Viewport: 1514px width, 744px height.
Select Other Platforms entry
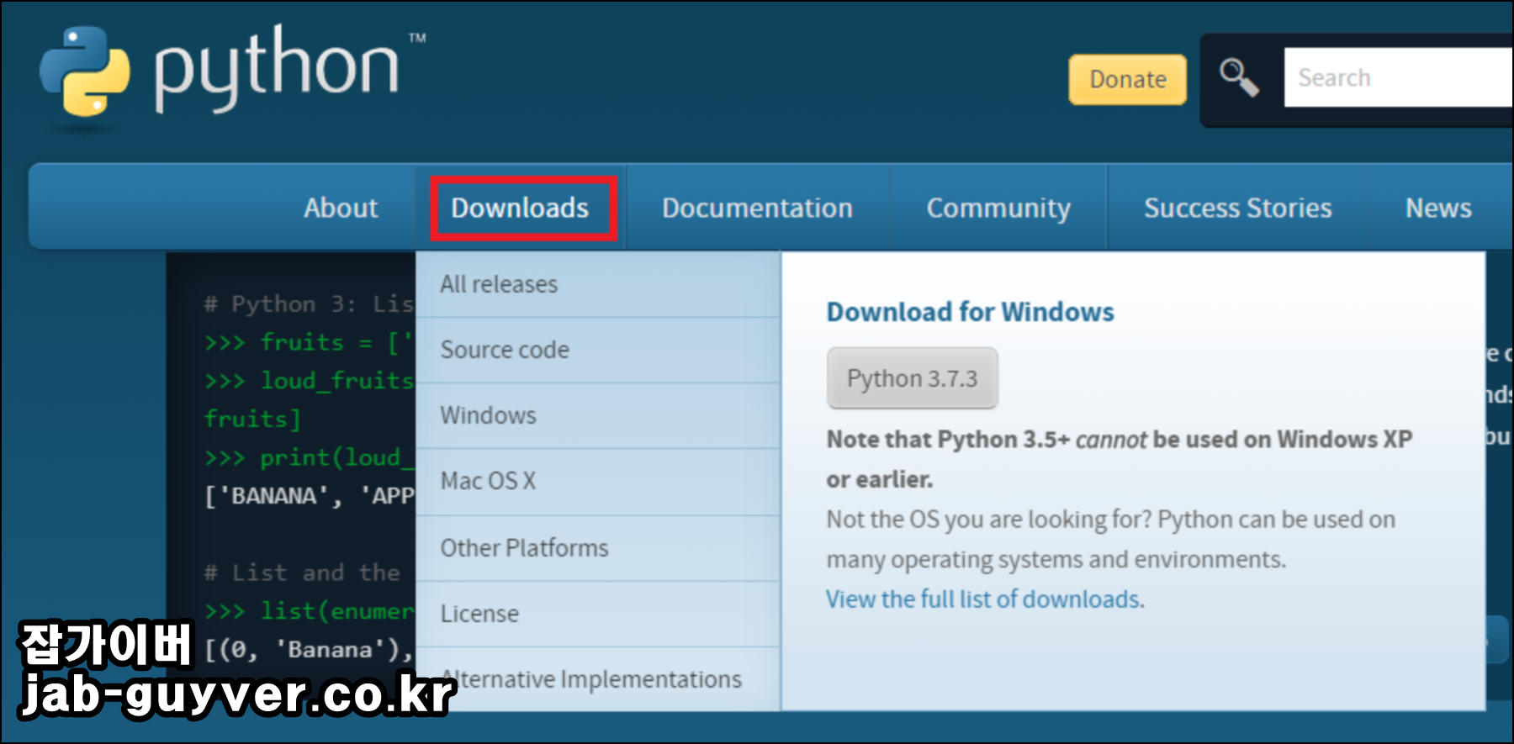[598, 548]
